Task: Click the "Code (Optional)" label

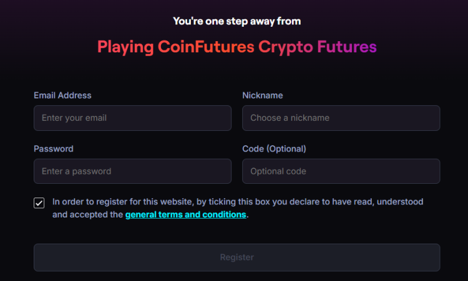Action: (274, 149)
